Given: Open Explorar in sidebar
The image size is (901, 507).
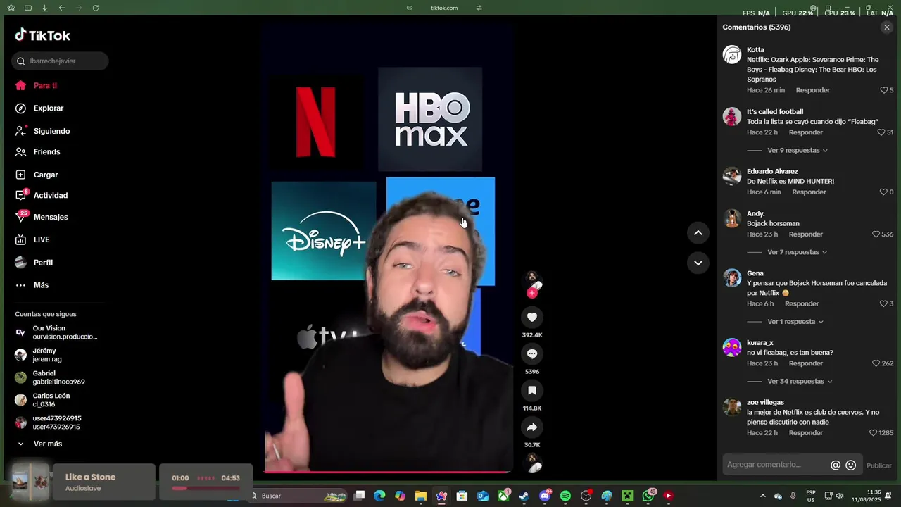Looking at the screenshot, I should tap(48, 108).
